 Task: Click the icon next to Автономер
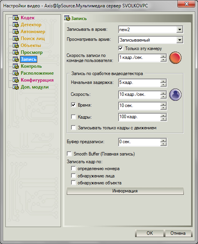(16, 32)
